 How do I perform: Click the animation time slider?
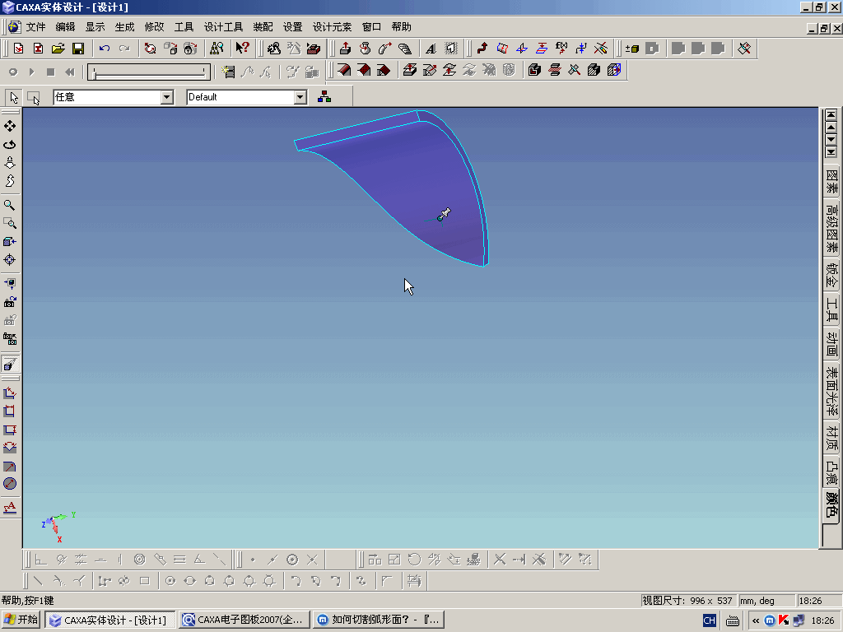(x=149, y=72)
